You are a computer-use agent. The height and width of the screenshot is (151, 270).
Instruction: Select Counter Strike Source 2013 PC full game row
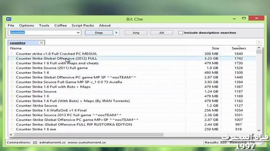pos(132,115)
